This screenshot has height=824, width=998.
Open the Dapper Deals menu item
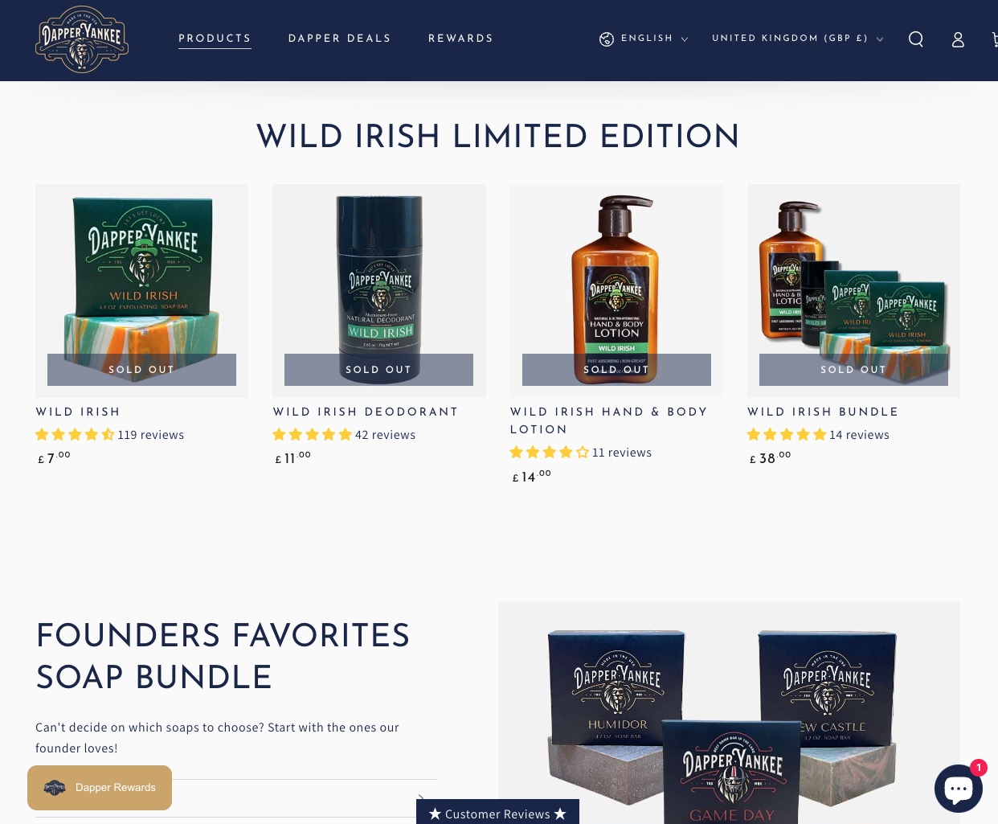point(340,39)
